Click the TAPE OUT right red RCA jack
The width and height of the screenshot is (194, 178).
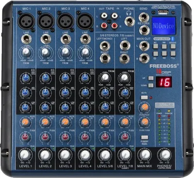tap(104, 26)
